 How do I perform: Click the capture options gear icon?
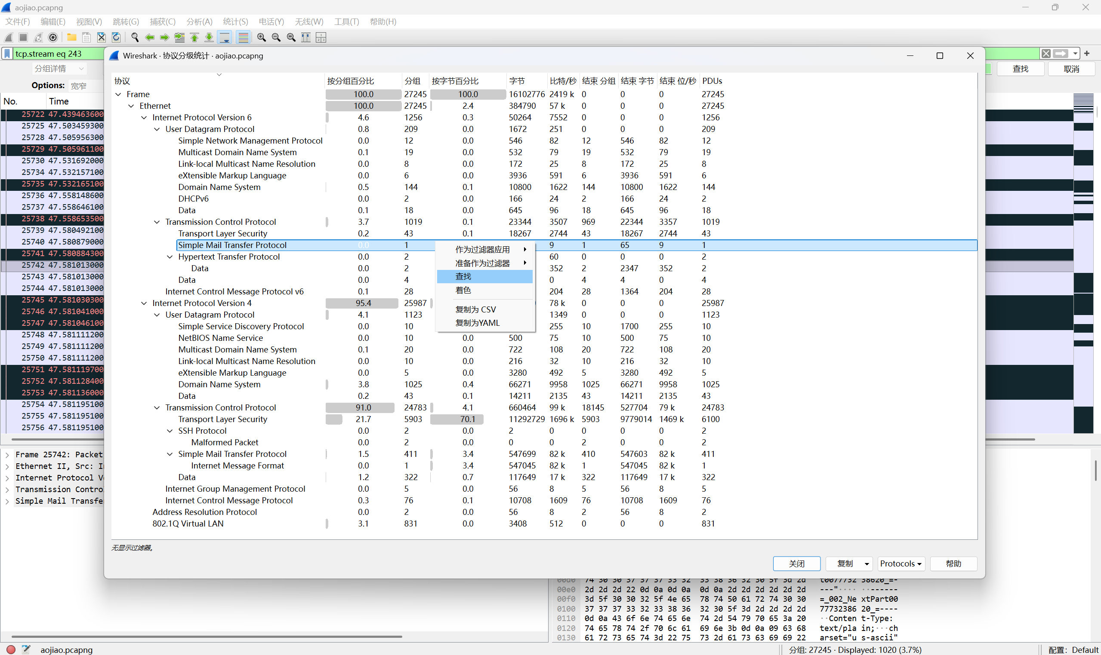(53, 37)
